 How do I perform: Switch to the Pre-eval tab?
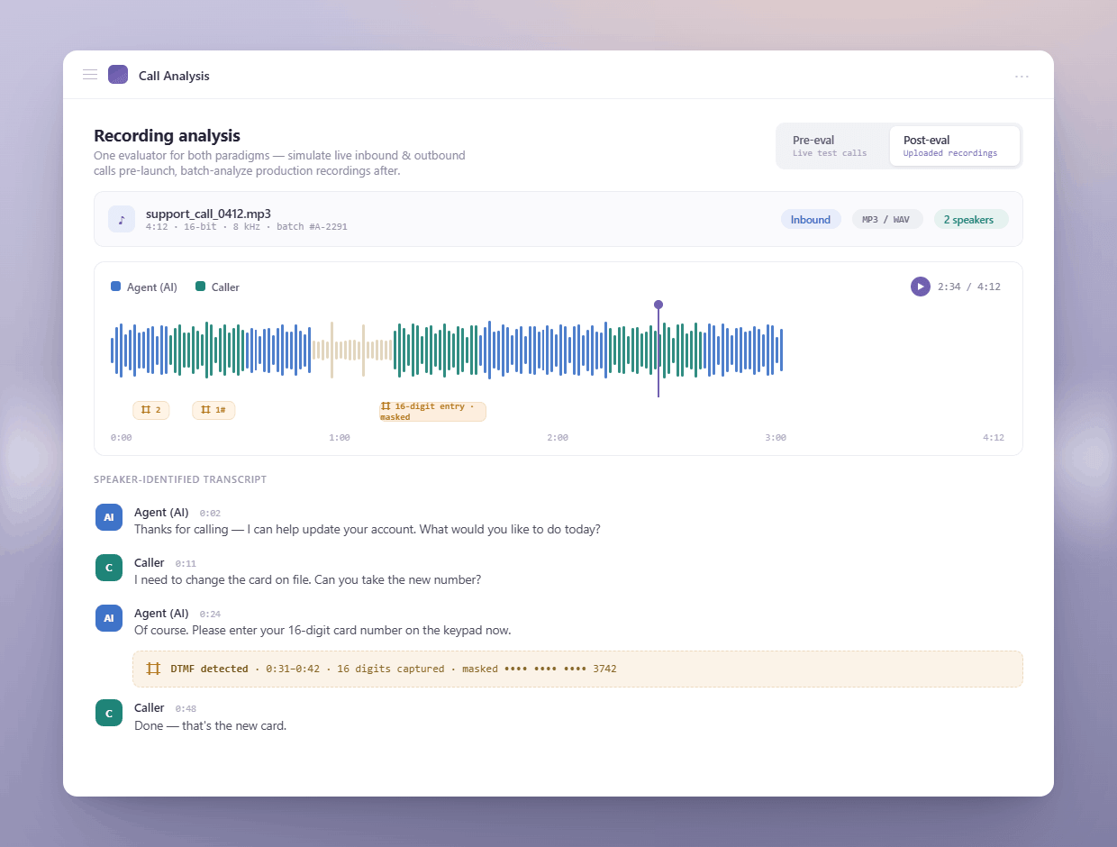[x=832, y=146]
